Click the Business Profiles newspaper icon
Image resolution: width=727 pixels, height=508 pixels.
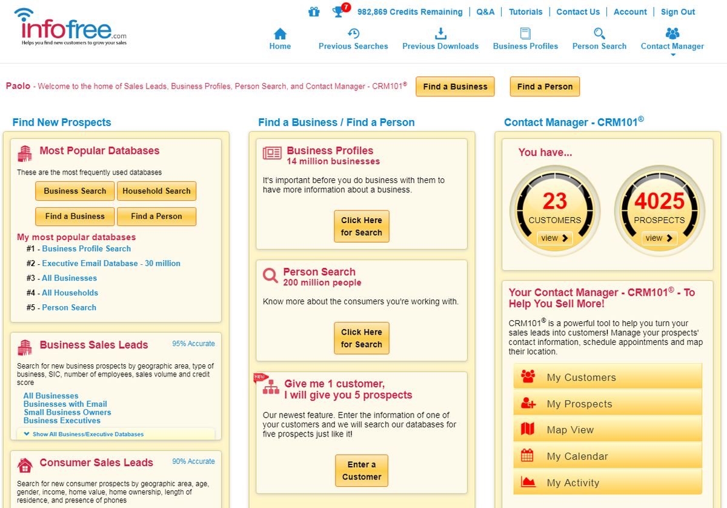(x=272, y=153)
